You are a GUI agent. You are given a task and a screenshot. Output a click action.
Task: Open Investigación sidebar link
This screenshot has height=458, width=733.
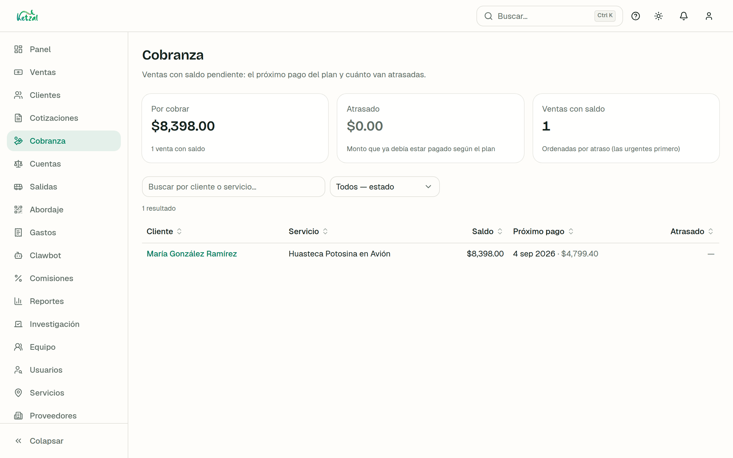click(x=64, y=324)
